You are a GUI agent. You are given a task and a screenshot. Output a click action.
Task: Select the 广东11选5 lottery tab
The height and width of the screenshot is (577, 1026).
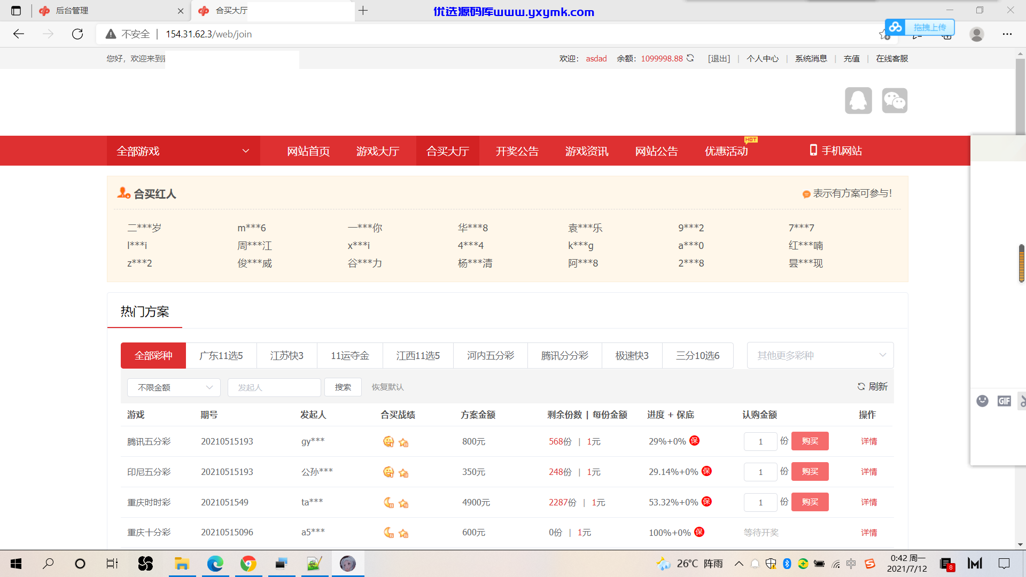coord(221,355)
